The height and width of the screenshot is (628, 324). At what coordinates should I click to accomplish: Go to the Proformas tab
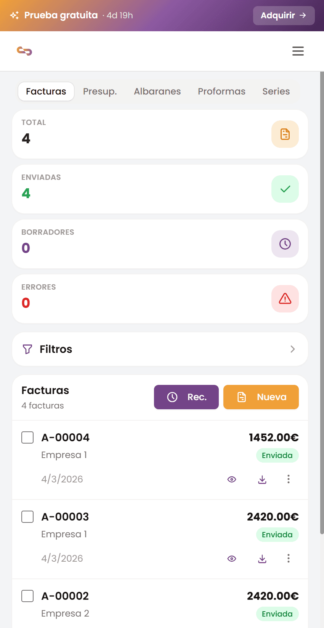[221, 91]
